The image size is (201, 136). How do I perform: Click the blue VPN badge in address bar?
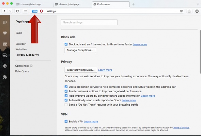pyautogui.click(x=35, y=11)
